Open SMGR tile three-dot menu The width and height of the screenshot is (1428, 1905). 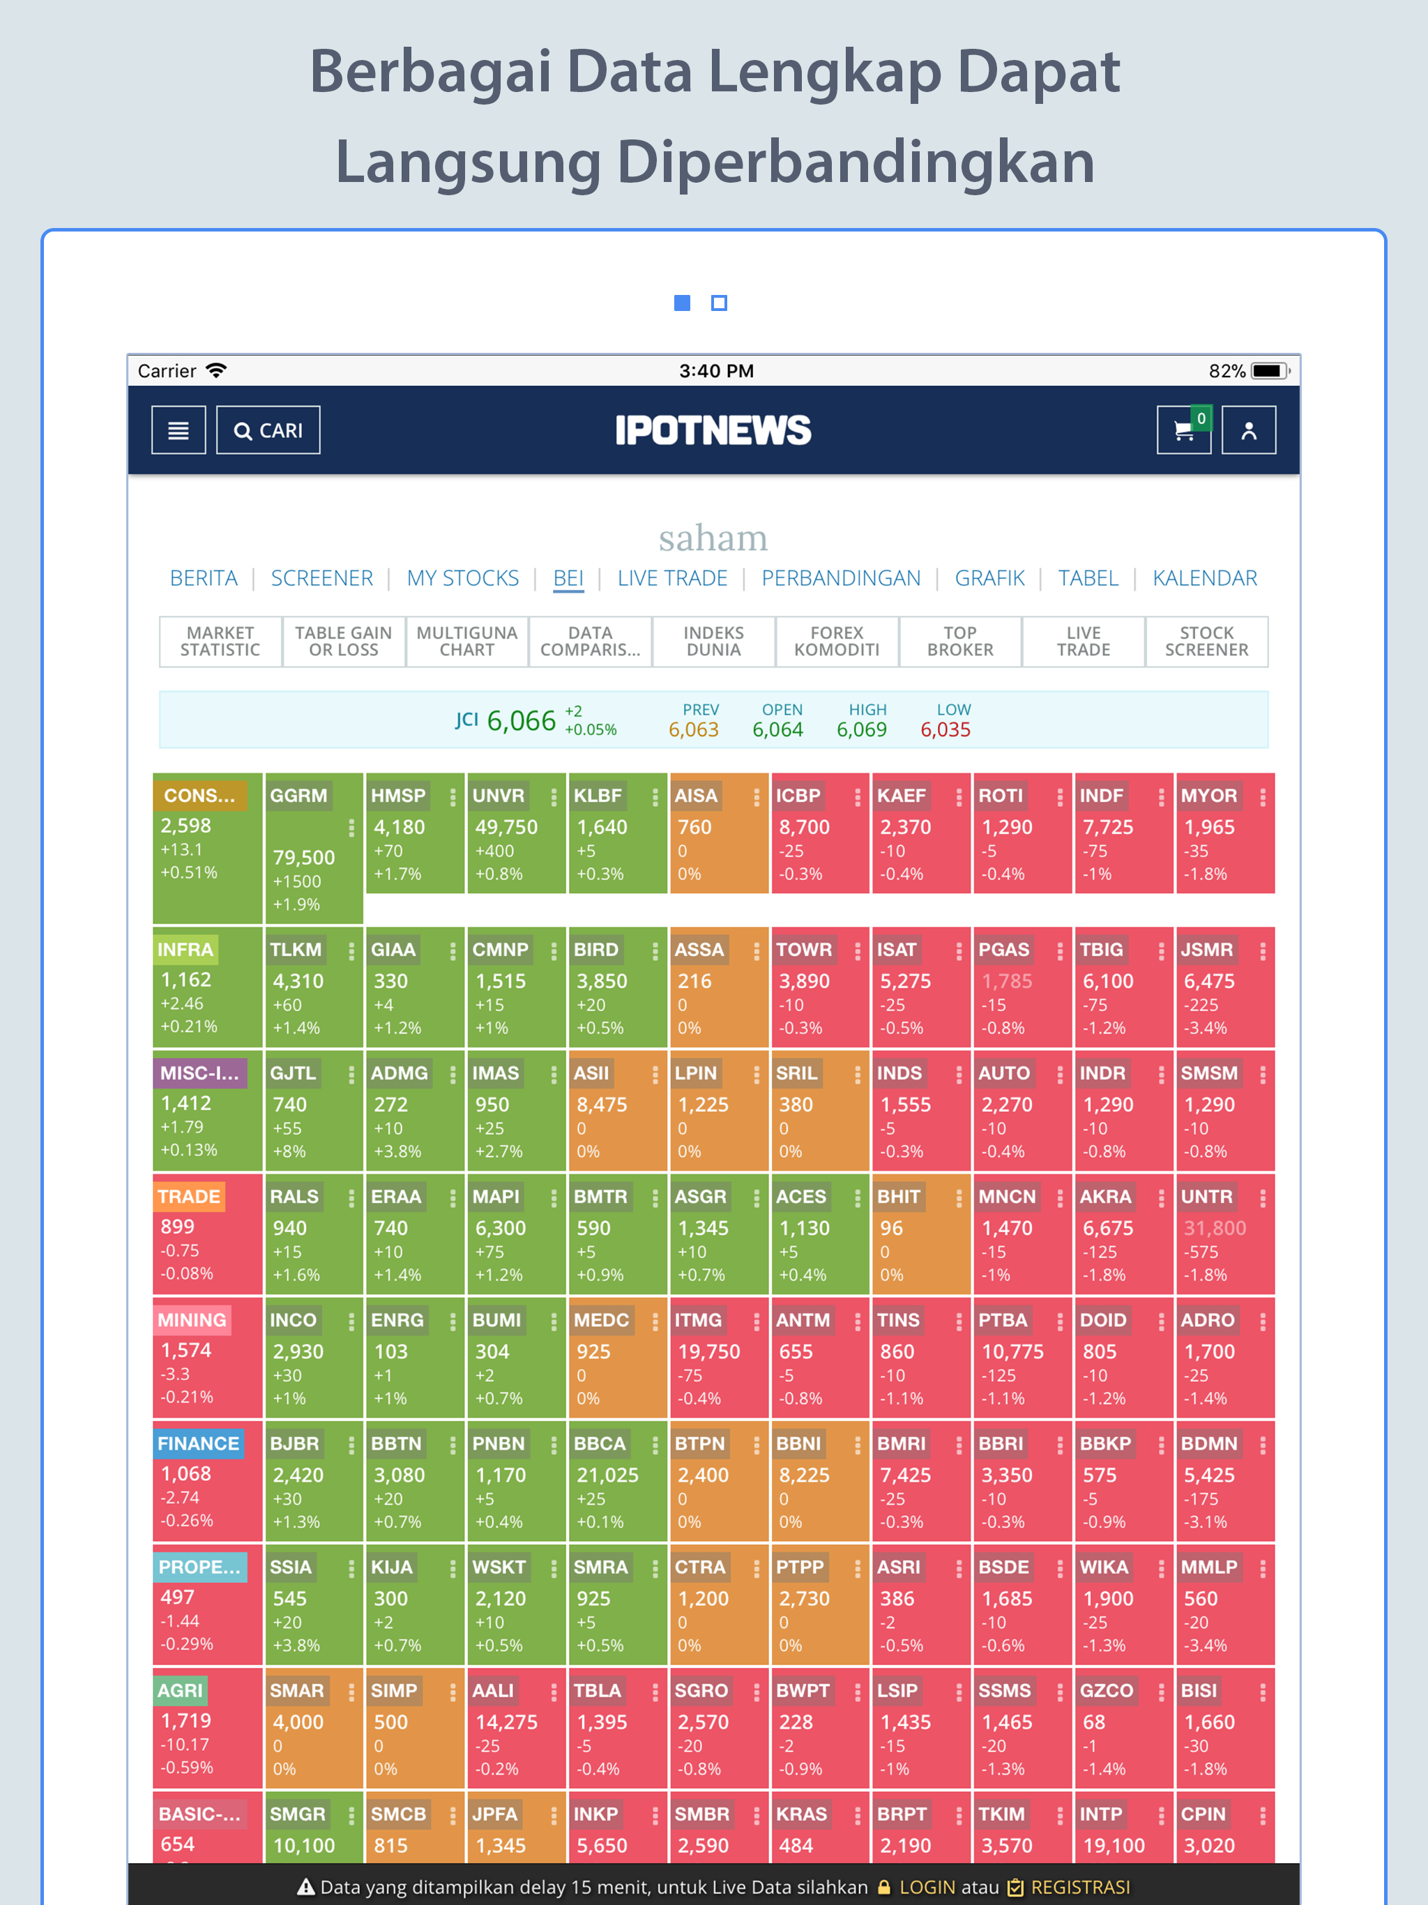coord(351,1816)
